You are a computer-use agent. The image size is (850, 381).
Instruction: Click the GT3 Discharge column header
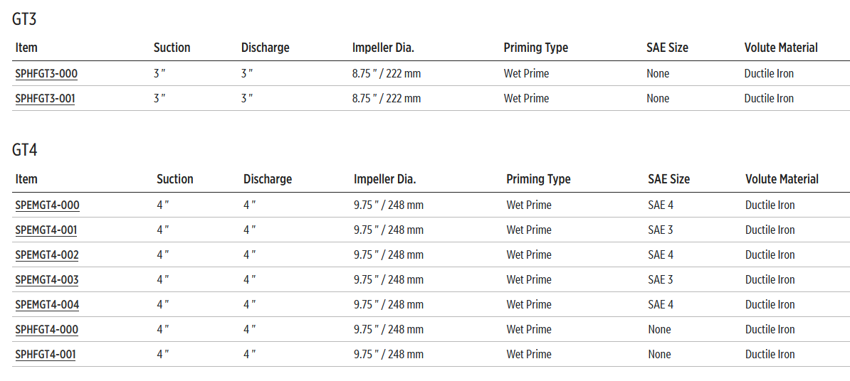pos(265,48)
